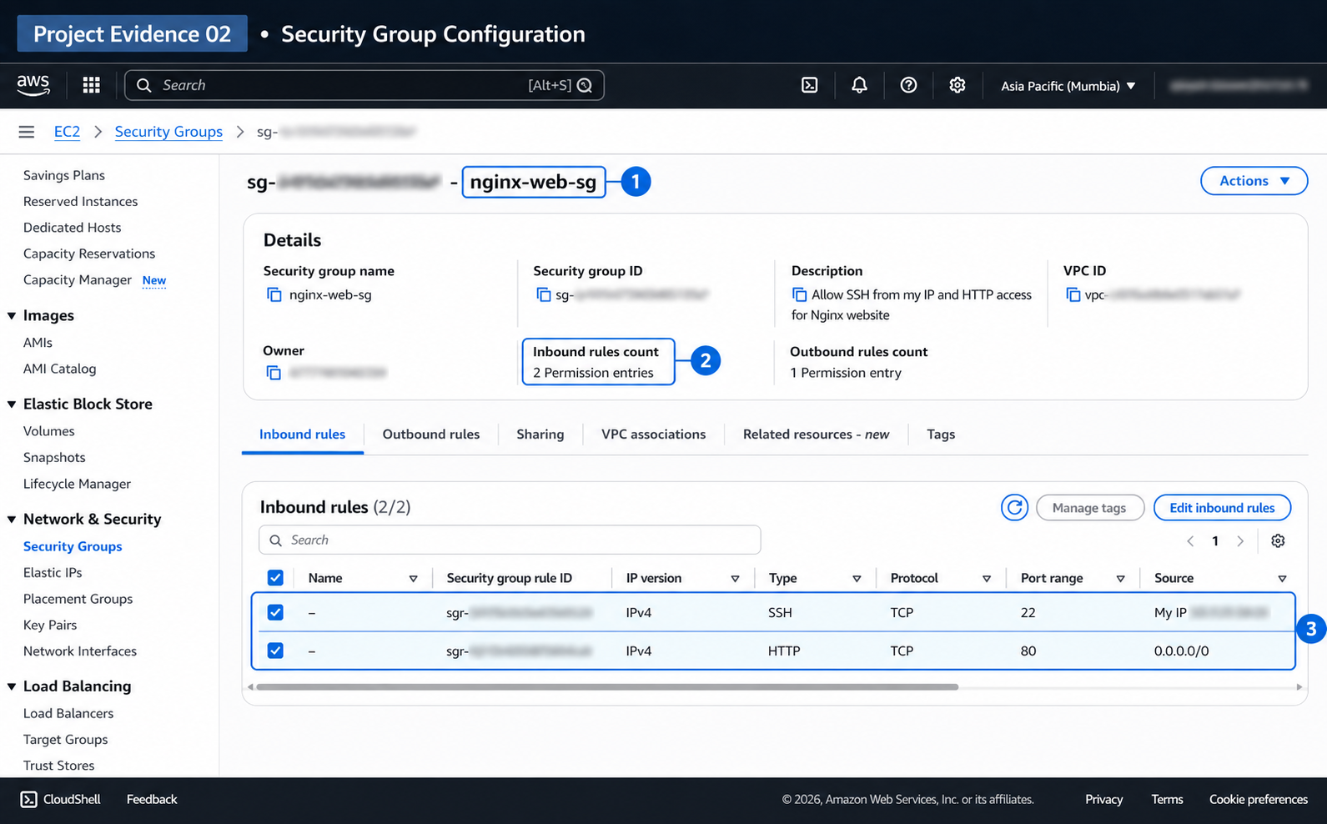Screen dimensions: 1327x824
Task: Open the CloudShell icon in top navigation
Action: [809, 85]
